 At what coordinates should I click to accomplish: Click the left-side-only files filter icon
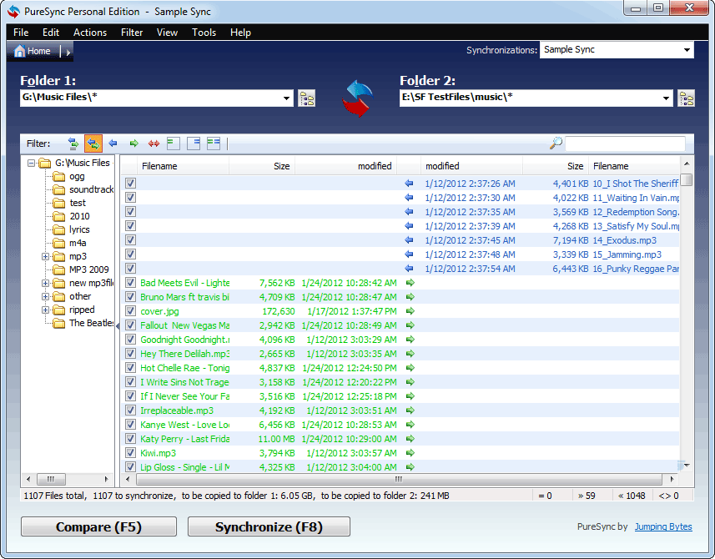pos(174,144)
